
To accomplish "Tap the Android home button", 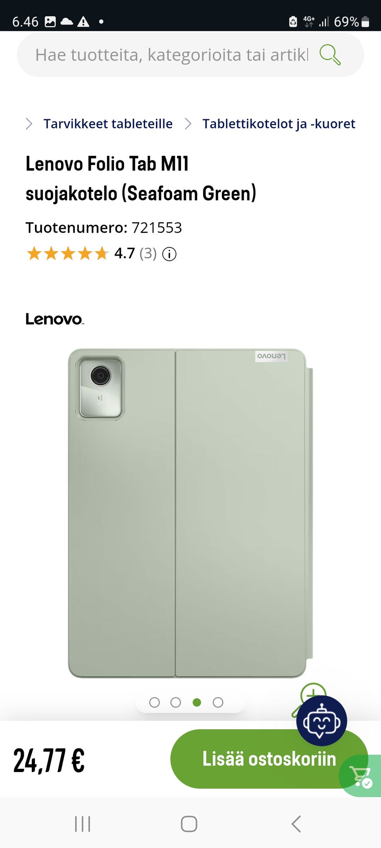I will tap(189, 824).
